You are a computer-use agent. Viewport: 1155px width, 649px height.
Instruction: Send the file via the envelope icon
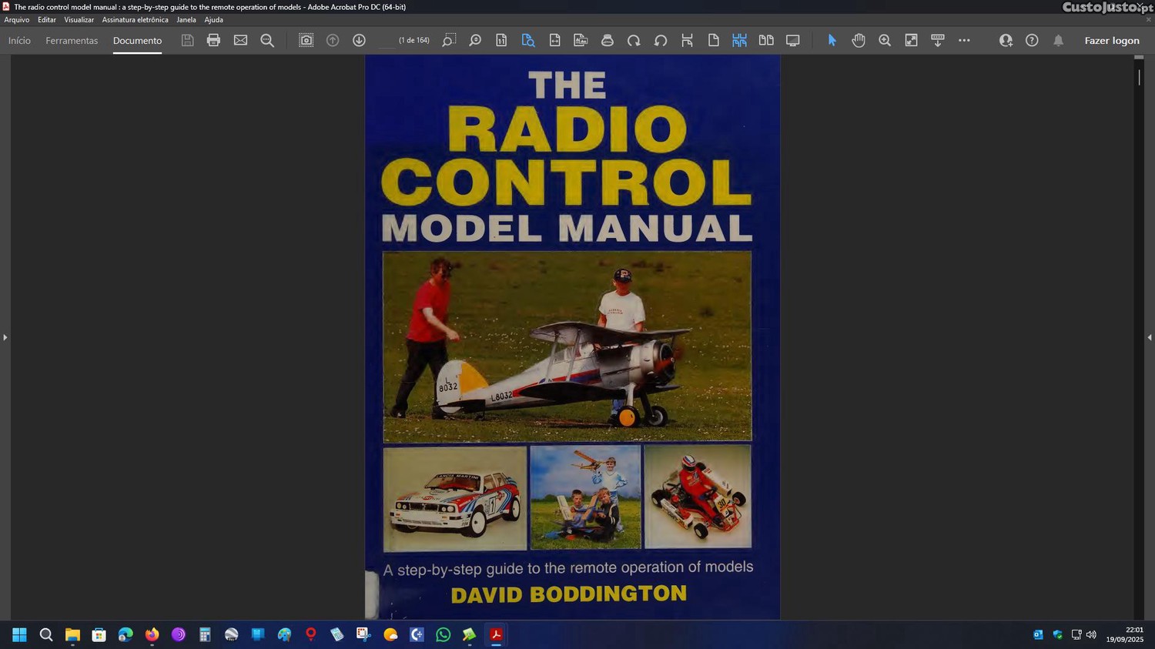pyautogui.click(x=240, y=40)
